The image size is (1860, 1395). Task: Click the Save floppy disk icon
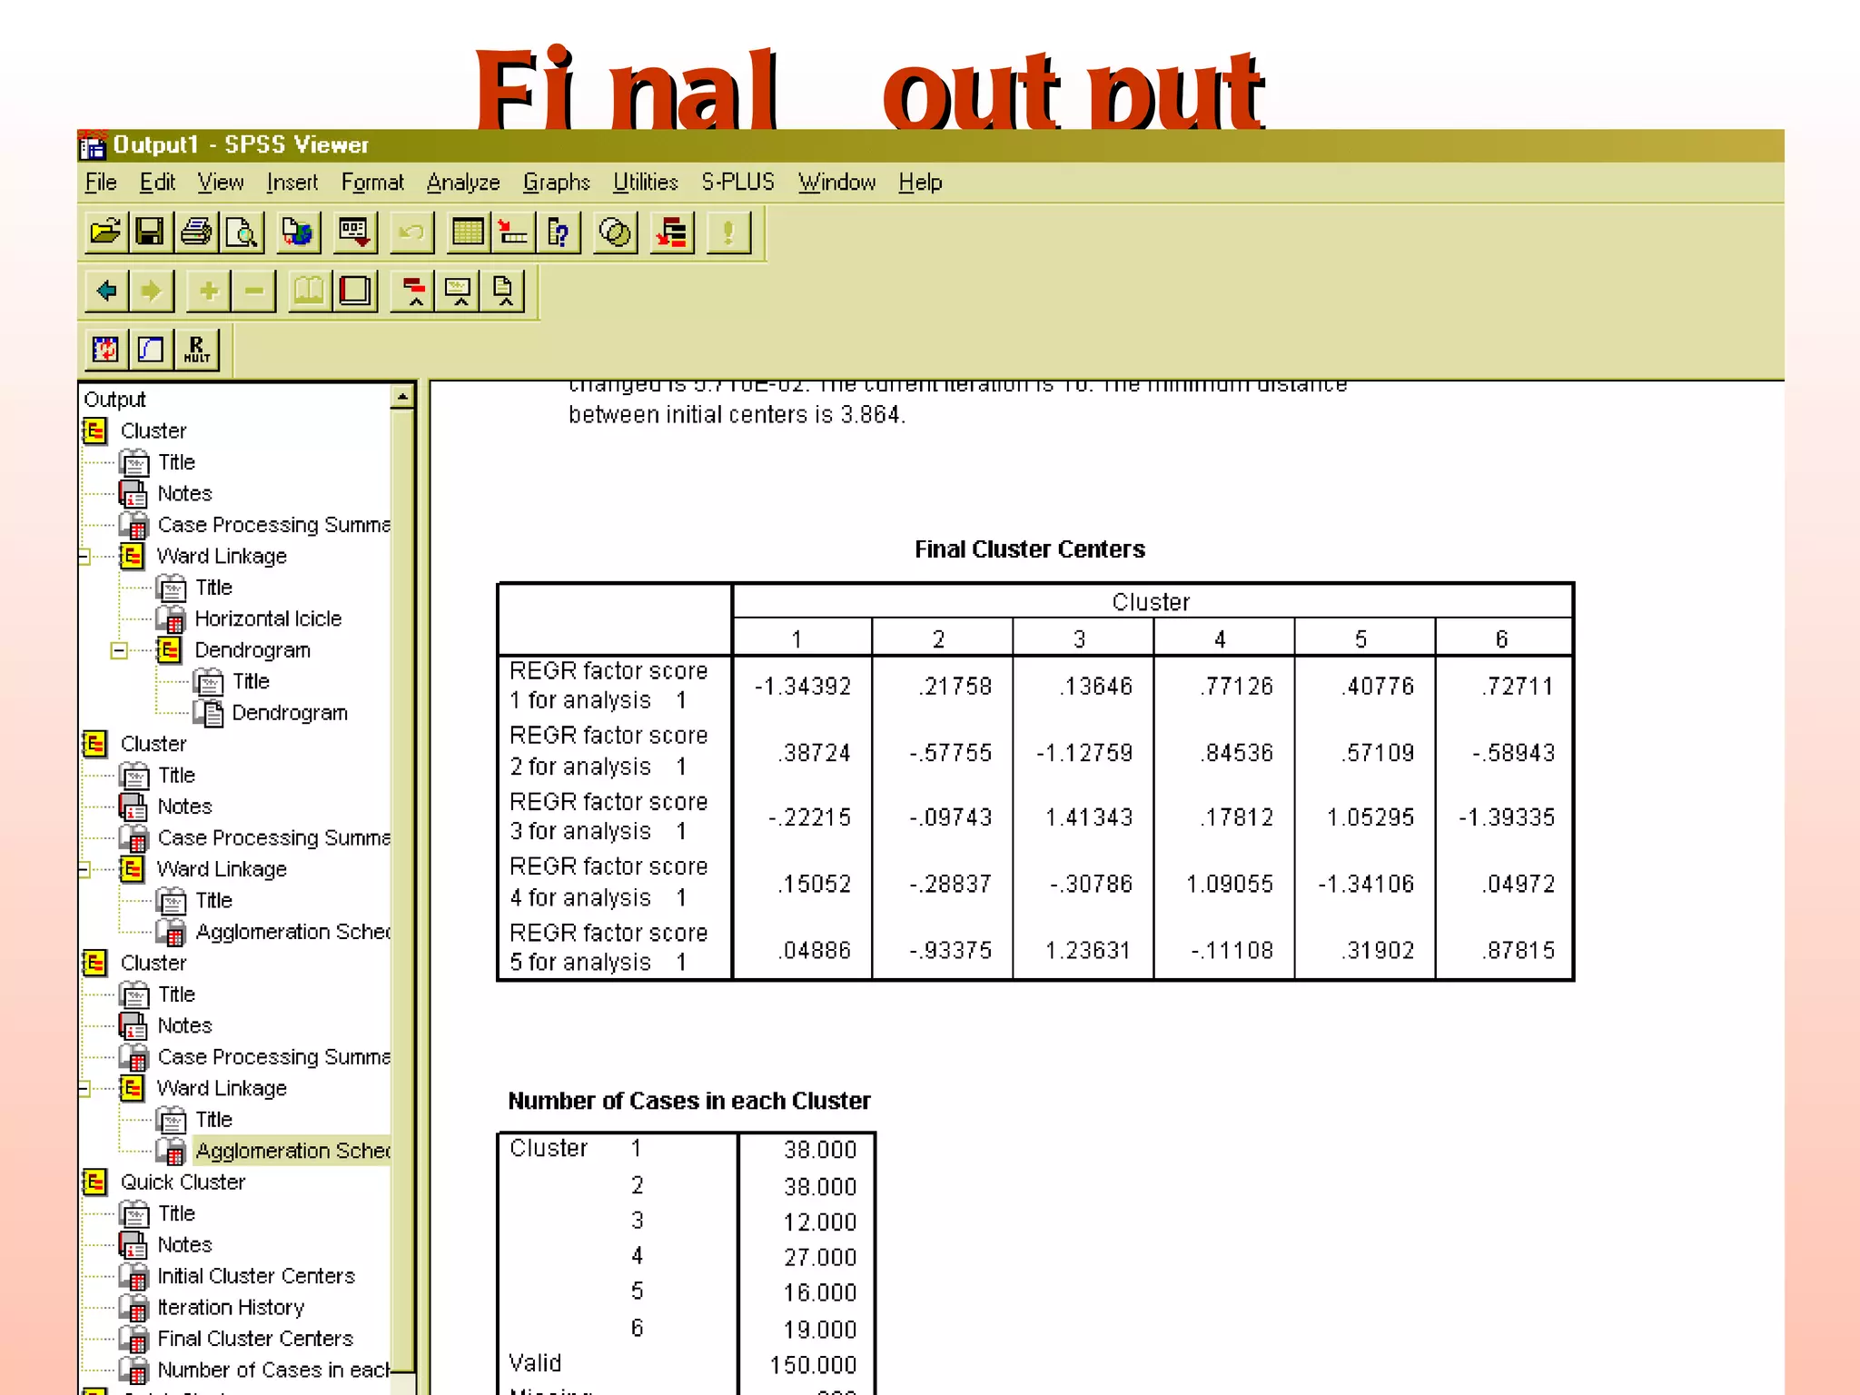[150, 232]
